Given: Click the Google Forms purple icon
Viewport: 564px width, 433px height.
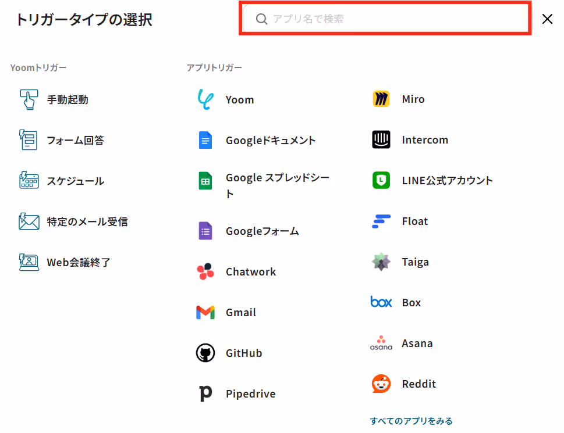Looking at the screenshot, I should pyautogui.click(x=205, y=231).
